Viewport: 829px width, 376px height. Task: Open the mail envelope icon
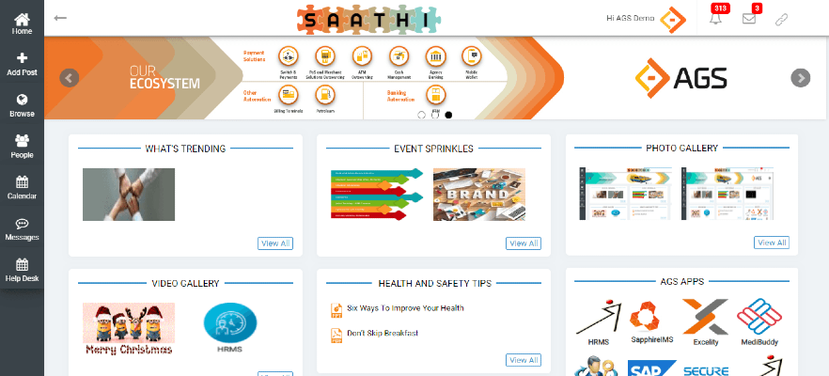pos(749,19)
